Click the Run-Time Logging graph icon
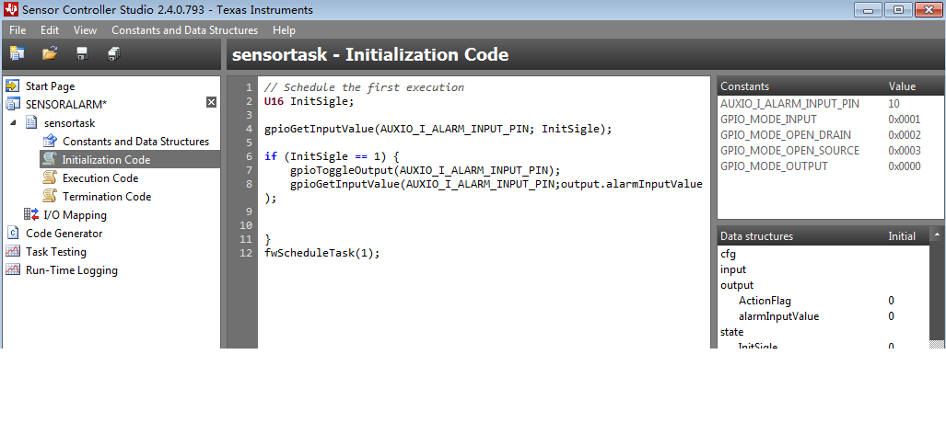The width and height of the screenshot is (946, 423). point(13,270)
